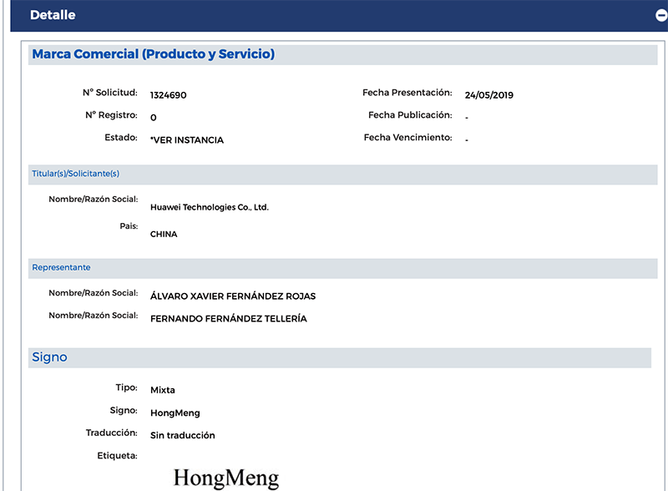The height and width of the screenshot is (491, 668).
Task: Click the Tipo label
Action: coord(127,387)
